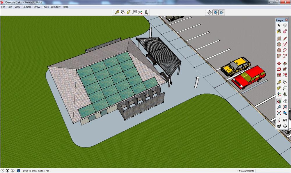Select the Follow Me tool
This screenshot has height=173, width=291.
coord(285,69)
